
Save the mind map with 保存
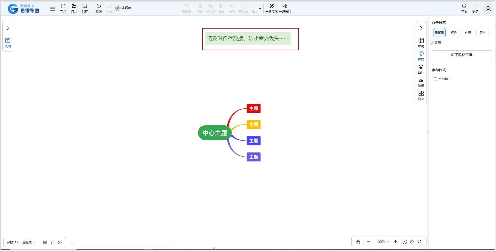85,8
